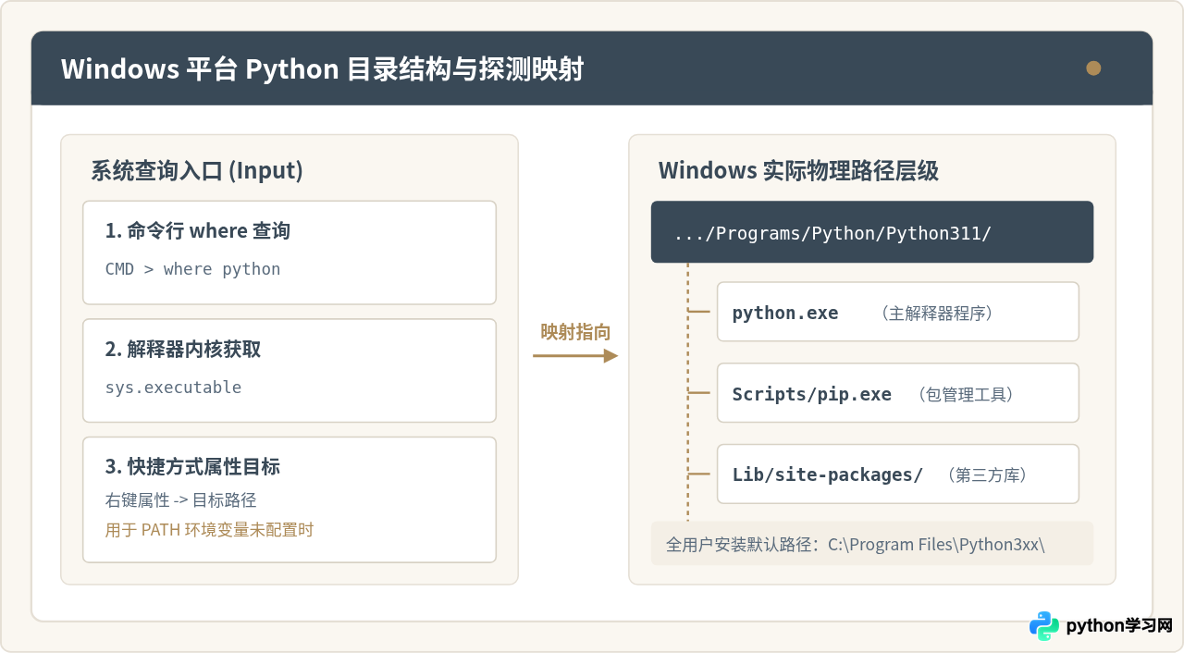Image resolution: width=1184 pixels, height=653 pixels.
Task: Click the '系统查询入口 (Input)' heading
Action: [197, 171]
